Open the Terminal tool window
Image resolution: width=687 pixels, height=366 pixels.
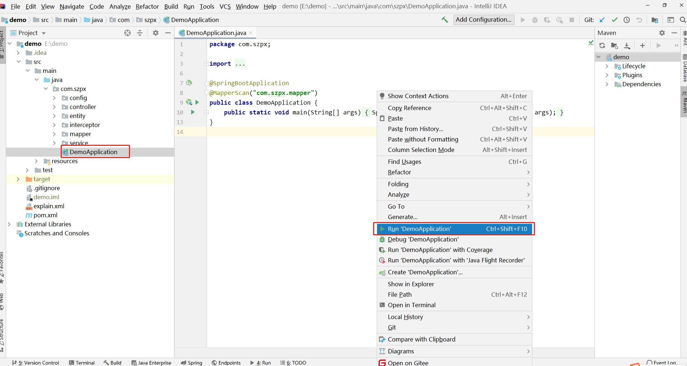[x=82, y=362]
